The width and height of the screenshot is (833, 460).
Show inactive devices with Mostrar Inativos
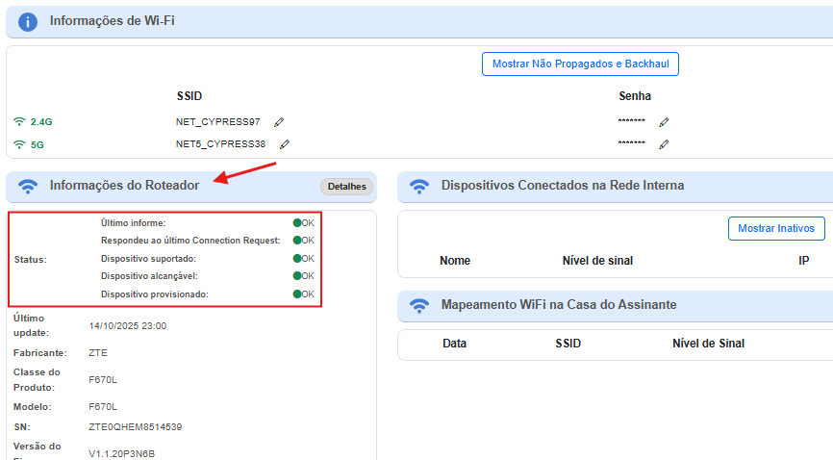(776, 228)
